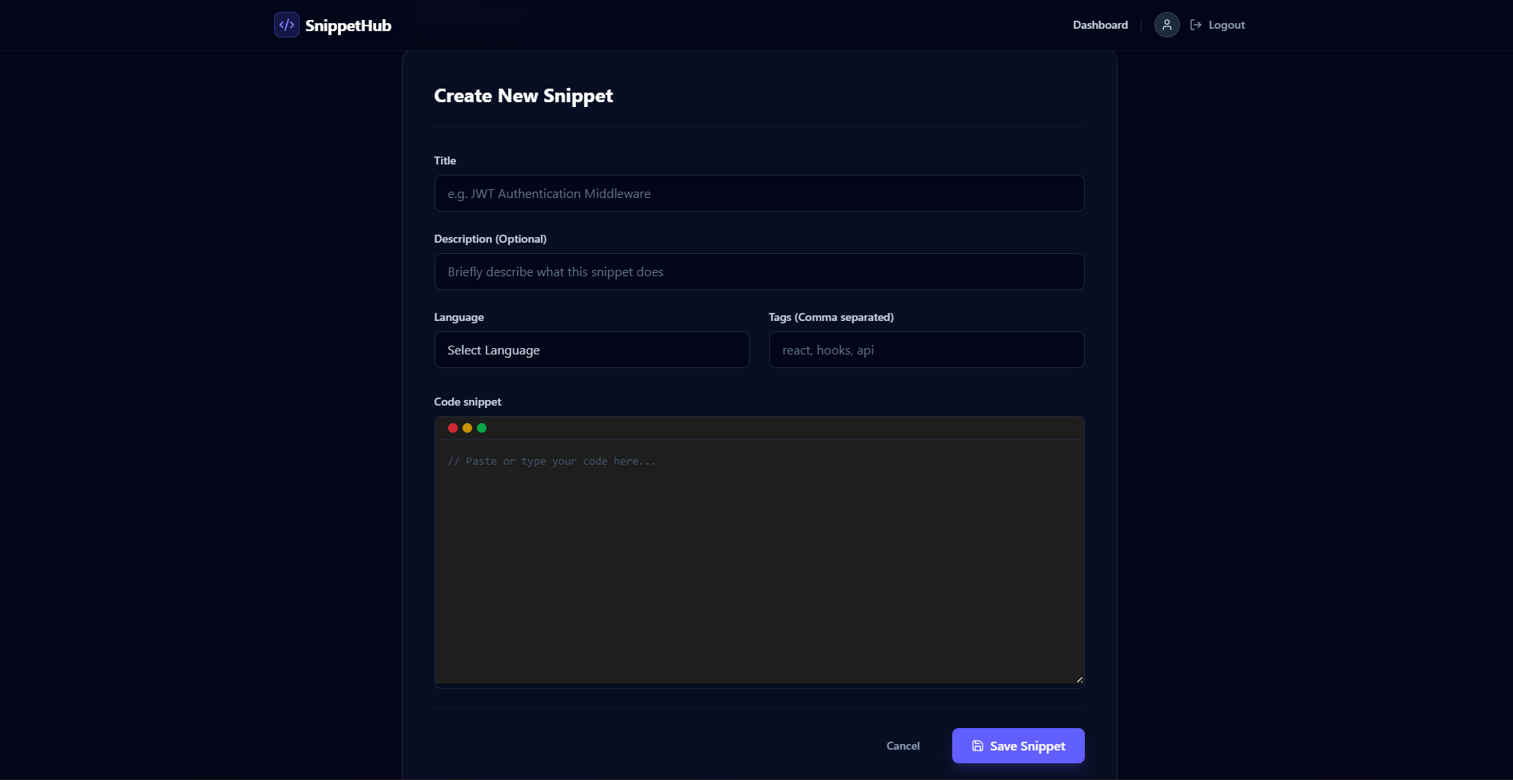Click the code textarea resize handle

click(1079, 679)
